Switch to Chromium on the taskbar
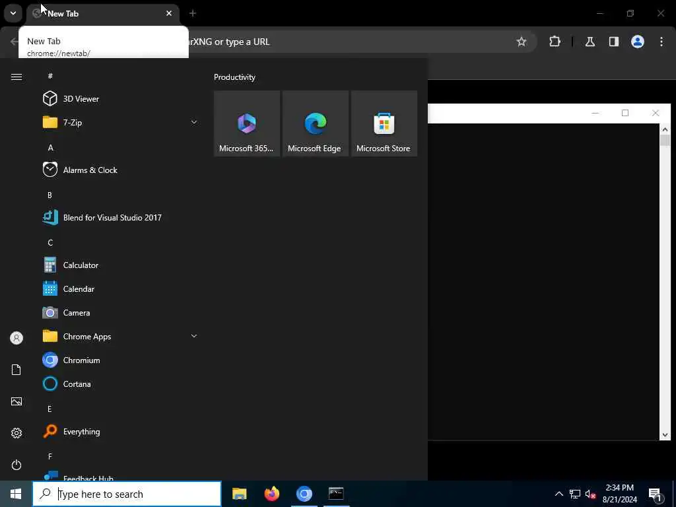This screenshot has width=676, height=507. pos(304,494)
